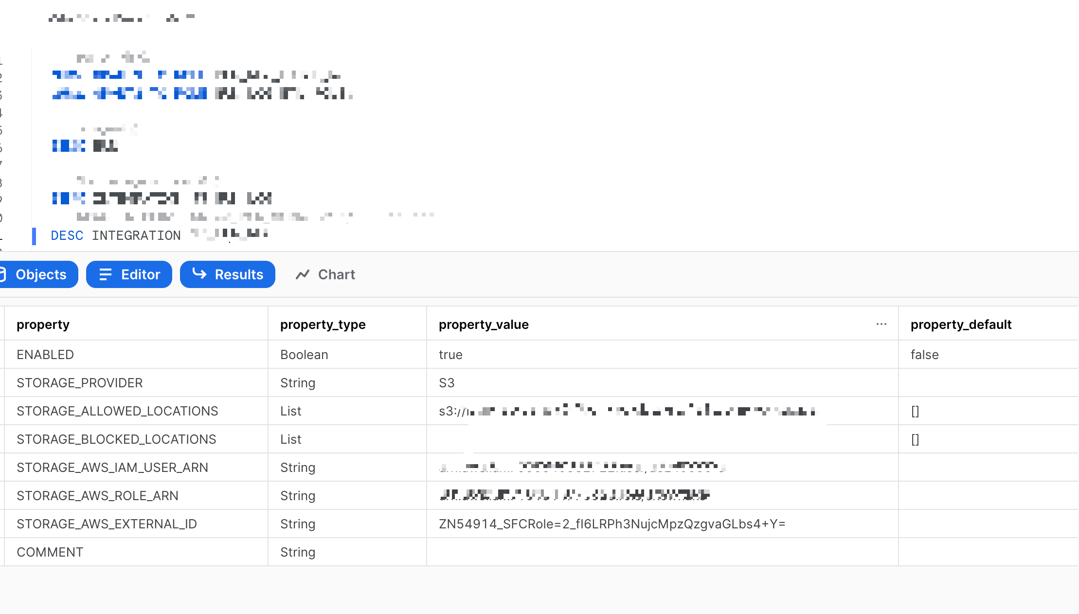Click the Results arrow icon
The width and height of the screenshot is (1079, 614).
coord(199,273)
